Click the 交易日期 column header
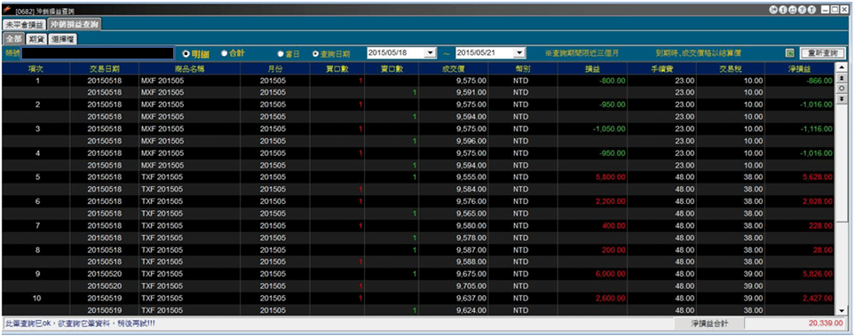854x336 pixels. (105, 68)
